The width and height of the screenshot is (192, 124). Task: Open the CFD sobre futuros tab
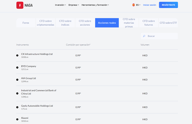click(149, 23)
